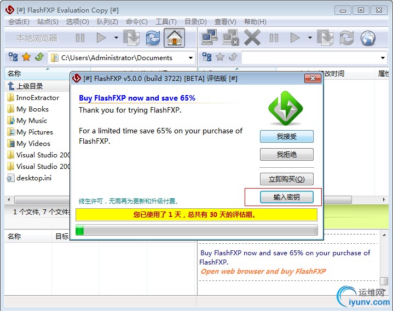Image resolution: width=393 pixels, height=311 pixels.
Task: Select the My Videos folder
Action: coord(28,144)
